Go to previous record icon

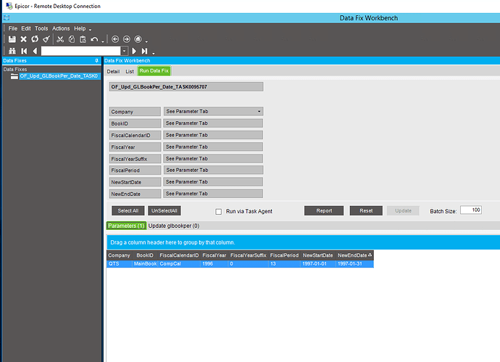coord(35,51)
